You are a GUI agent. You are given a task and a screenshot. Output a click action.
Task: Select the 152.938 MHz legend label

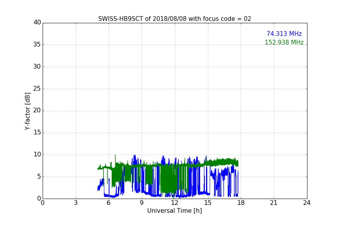pyautogui.click(x=284, y=42)
